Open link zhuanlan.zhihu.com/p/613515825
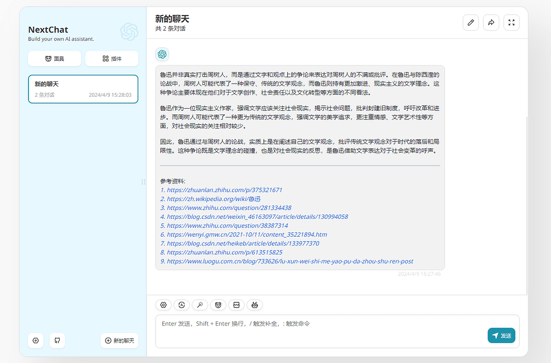Screen dimensions: 551x363 pos(221,252)
